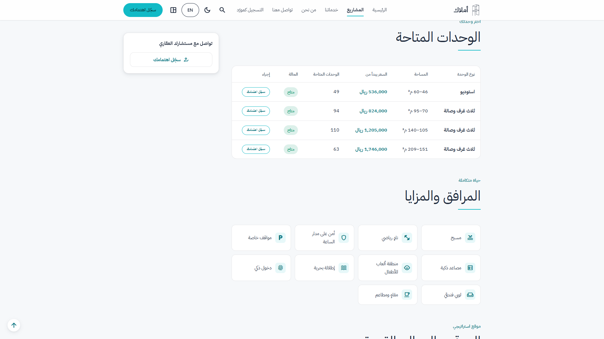Open خدماتنا nav item
Screen dimensions: 604x339
pyautogui.click(x=332, y=10)
